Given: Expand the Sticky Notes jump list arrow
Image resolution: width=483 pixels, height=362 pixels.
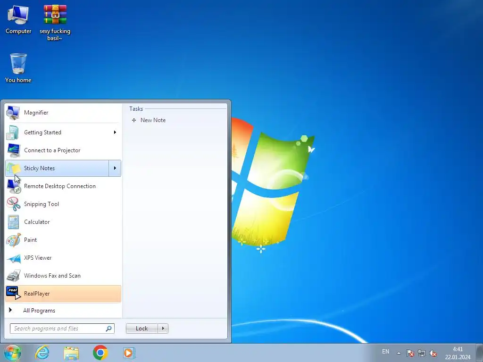Looking at the screenshot, I should pyautogui.click(x=115, y=168).
